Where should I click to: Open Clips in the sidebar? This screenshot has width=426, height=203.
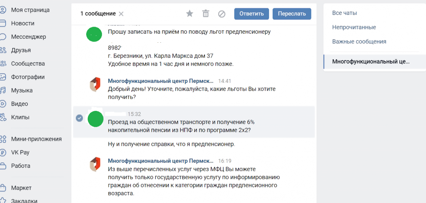tap(20, 117)
